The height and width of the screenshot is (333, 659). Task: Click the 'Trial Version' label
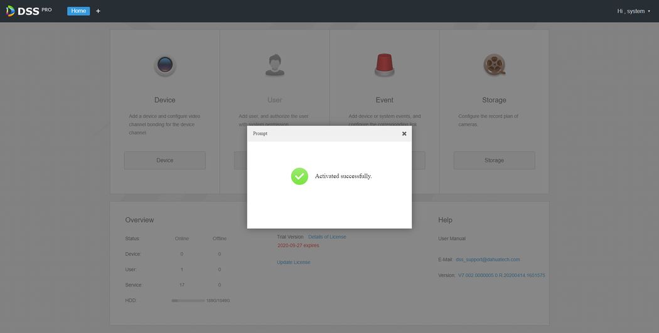coord(290,237)
